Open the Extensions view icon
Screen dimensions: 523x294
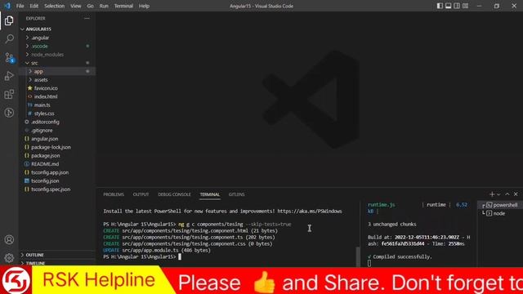click(x=9, y=95)
